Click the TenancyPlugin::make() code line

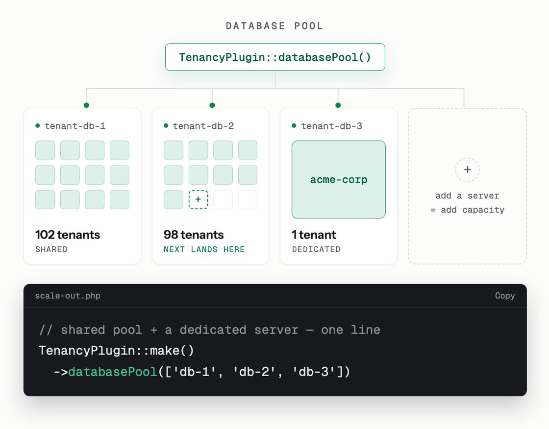click(x=116, y=351)
